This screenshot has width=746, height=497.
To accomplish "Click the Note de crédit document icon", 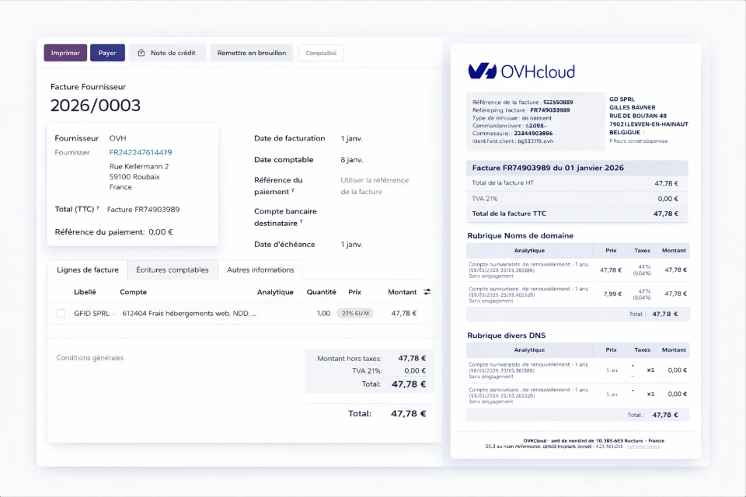I will point(141,53).
